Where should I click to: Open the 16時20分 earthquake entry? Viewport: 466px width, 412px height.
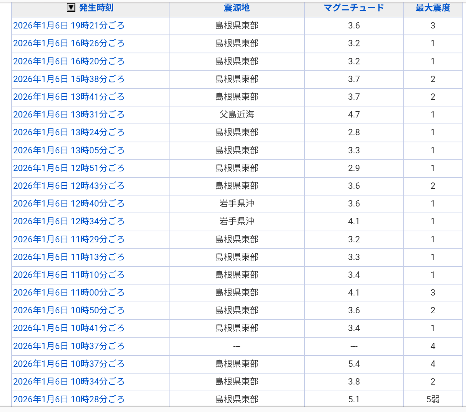[x=69, y=61]
